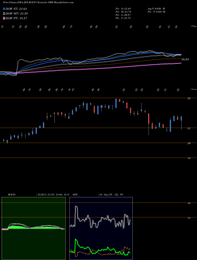This screenshot has height=260, width=197.
Task: Click the price axis label 23
Action: (189, 98)
